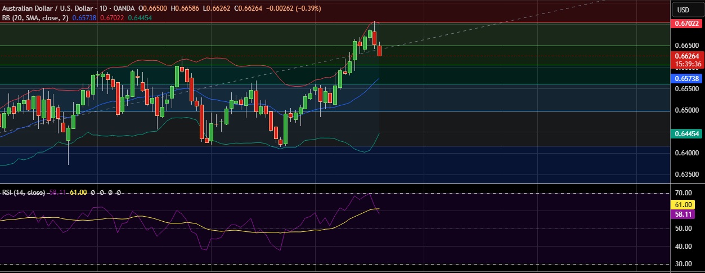Select the dashed diagonal trend line
Image resolution: width=705 pixels, height=273 pixels.
pyautogui.click(x=506, y=23)
